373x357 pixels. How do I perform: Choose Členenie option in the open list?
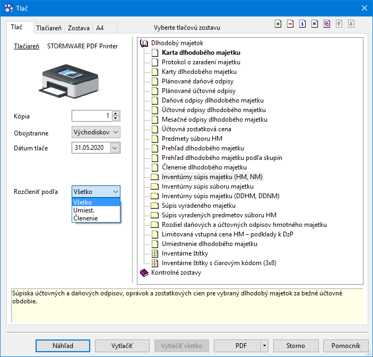85,218
